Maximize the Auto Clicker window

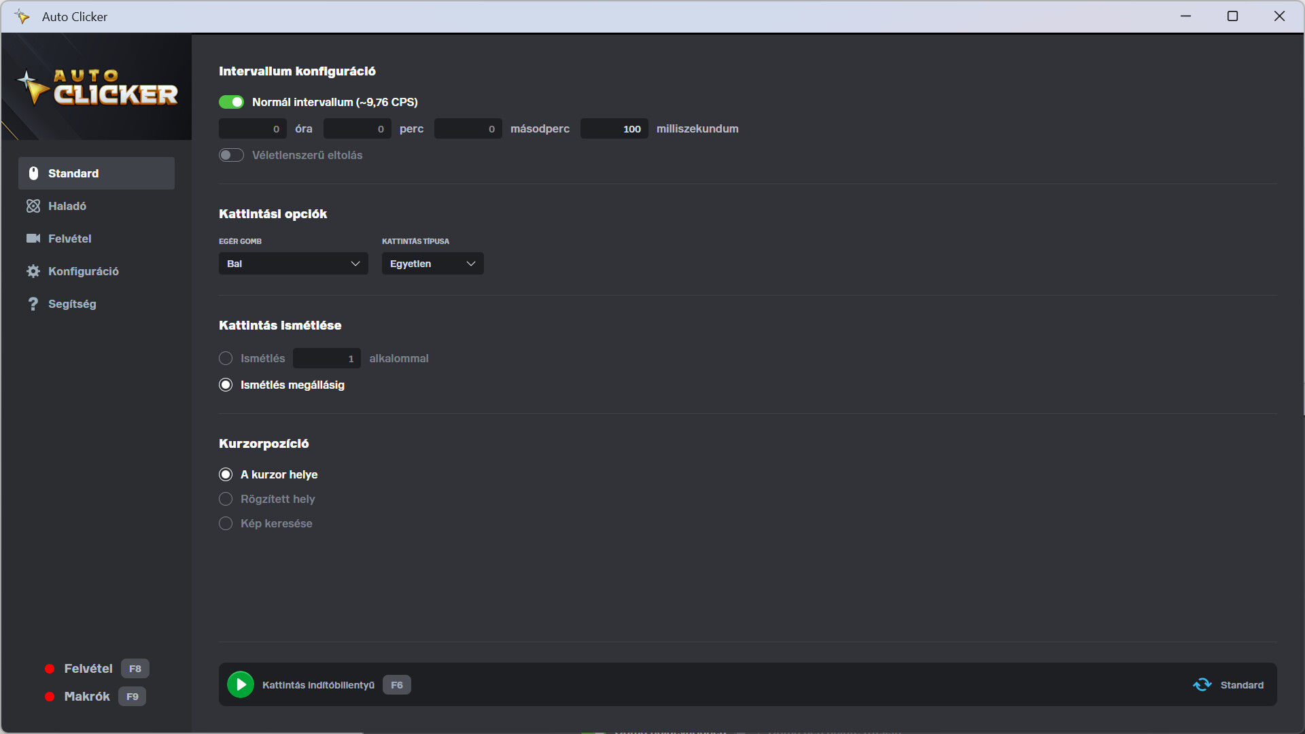[x=1232, y=16]
